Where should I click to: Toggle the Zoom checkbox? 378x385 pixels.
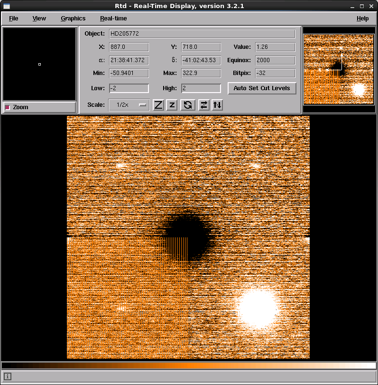8,107
